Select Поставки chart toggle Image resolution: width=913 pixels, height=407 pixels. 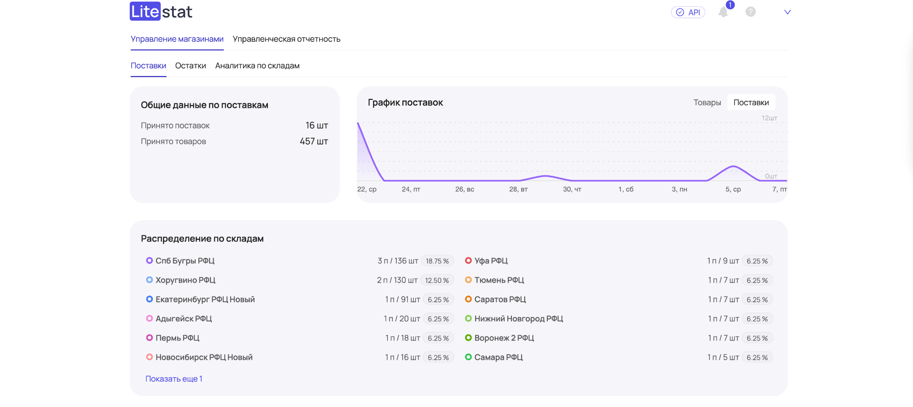751,103
